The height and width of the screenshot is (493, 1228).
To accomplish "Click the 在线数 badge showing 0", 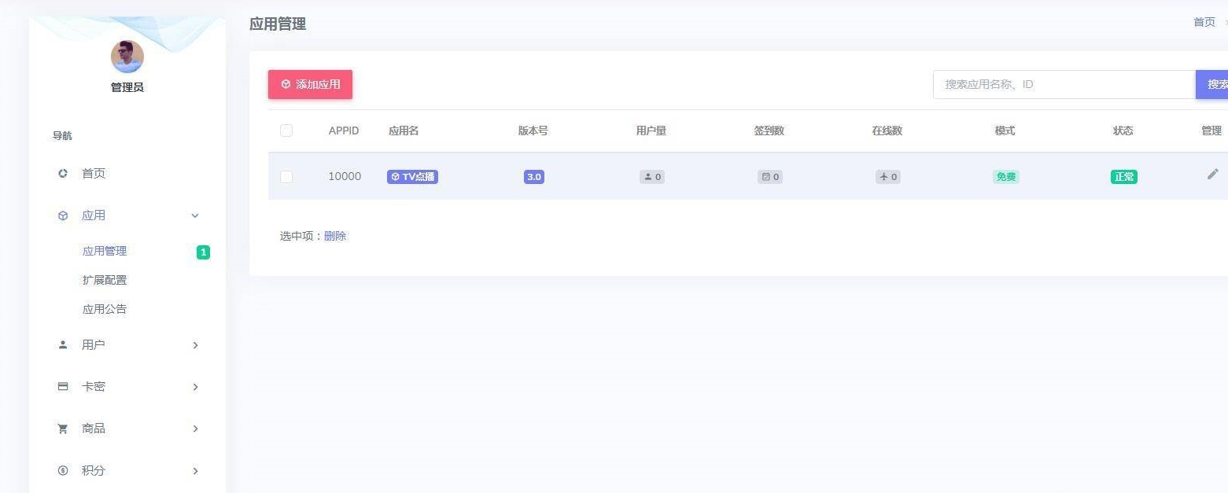I will tap(888, 177).
